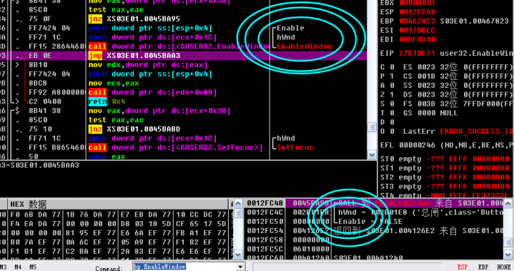The height and width of the screenshot is (271, 514).
Task: Select the 'call USER32.SetFocus' instruction
Action: (176, 147)
